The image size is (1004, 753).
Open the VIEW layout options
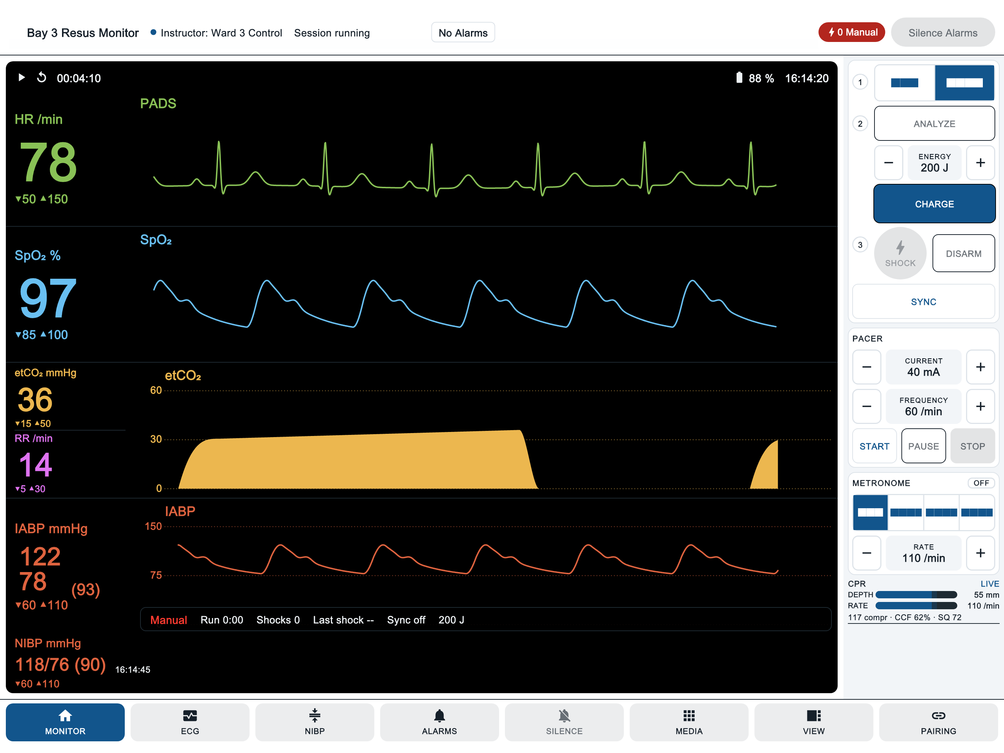point(814,722)
